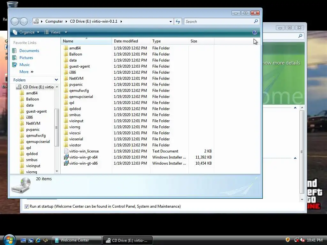The width and height of the screenshot is (327, 245).
Task: Click CD Drive (E:) virtio-win-0.1.1 breadcrumb
Action: (94, 21)
